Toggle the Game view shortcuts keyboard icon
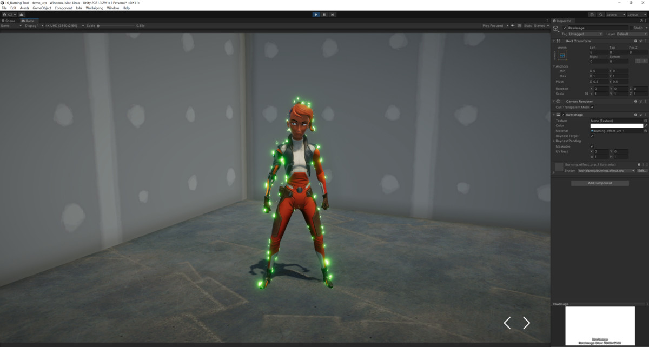This screenshot has width=649, height=347. (519, 25)
